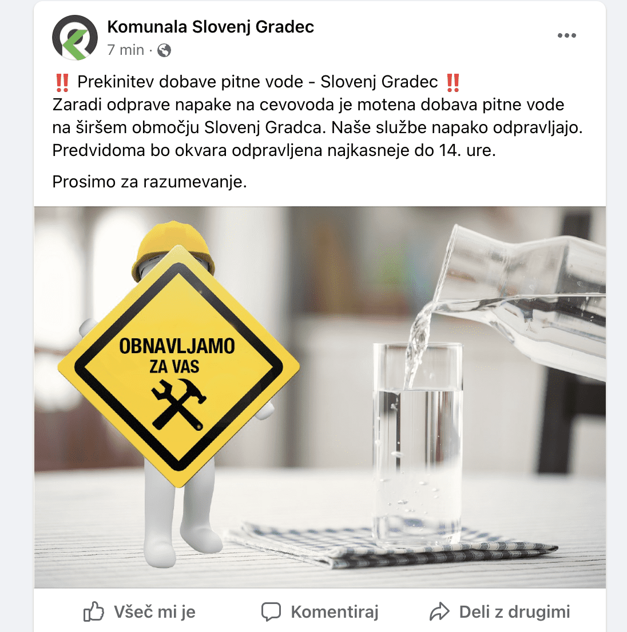Click the globe public audience icon
Screen dimensions: 627x632
164,50
